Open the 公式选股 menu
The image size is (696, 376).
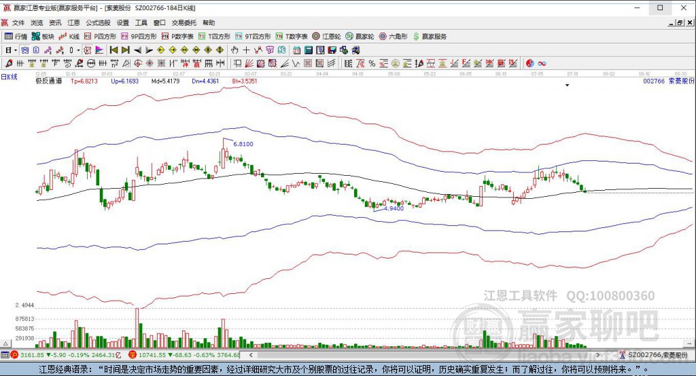(98, 22)
